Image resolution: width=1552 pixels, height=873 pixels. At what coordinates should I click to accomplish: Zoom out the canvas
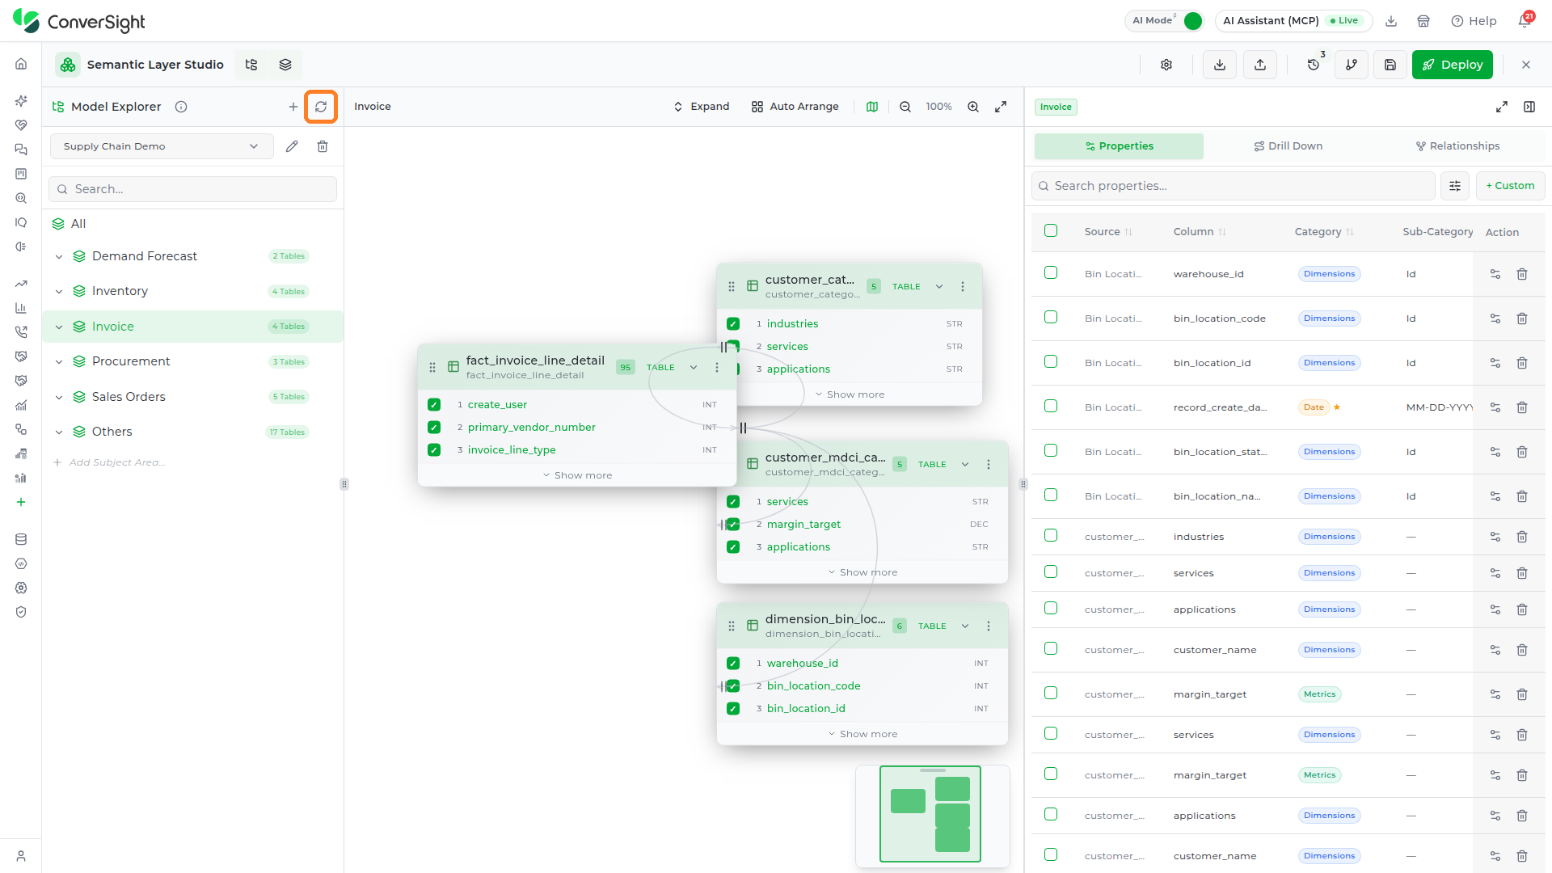click(x=905, y=107)
